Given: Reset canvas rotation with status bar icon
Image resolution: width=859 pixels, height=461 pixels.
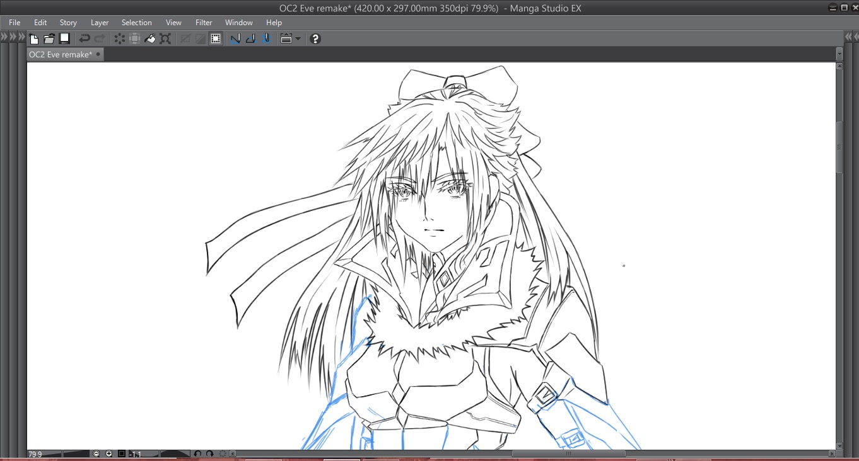Looking at the screenshot, I should pos(222,453).
